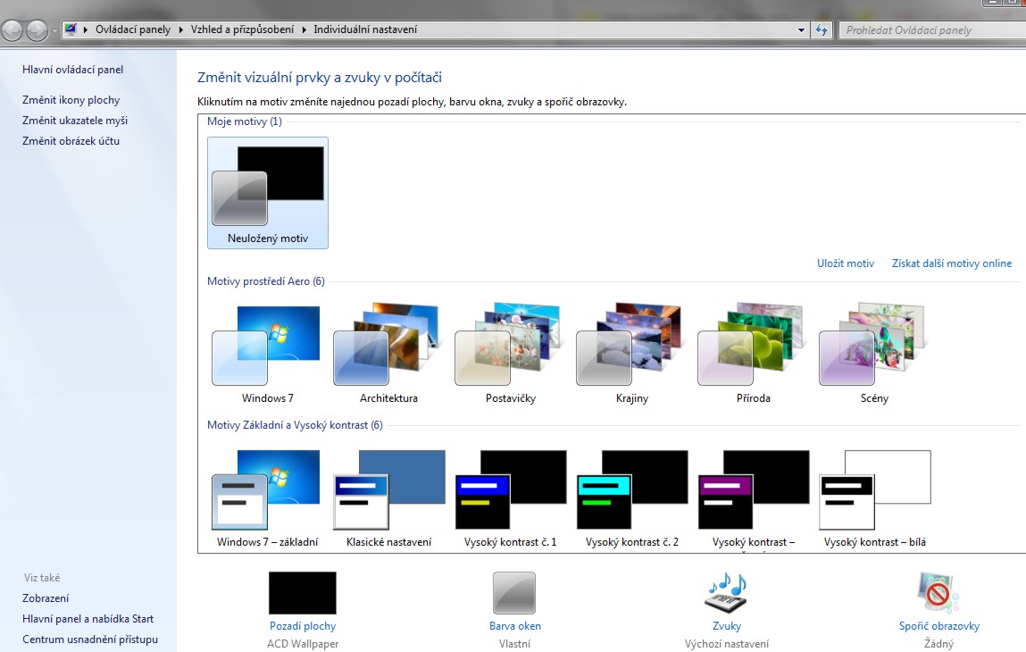This screenshot has width=1026, height=652.
Task: Click the Motivy prostředí Aero (6) header
Action: [x=266, y=280]
